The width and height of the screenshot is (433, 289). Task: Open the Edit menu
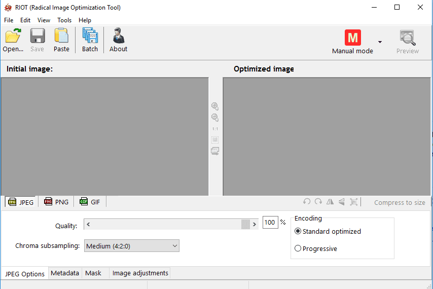tap(25, 20)
